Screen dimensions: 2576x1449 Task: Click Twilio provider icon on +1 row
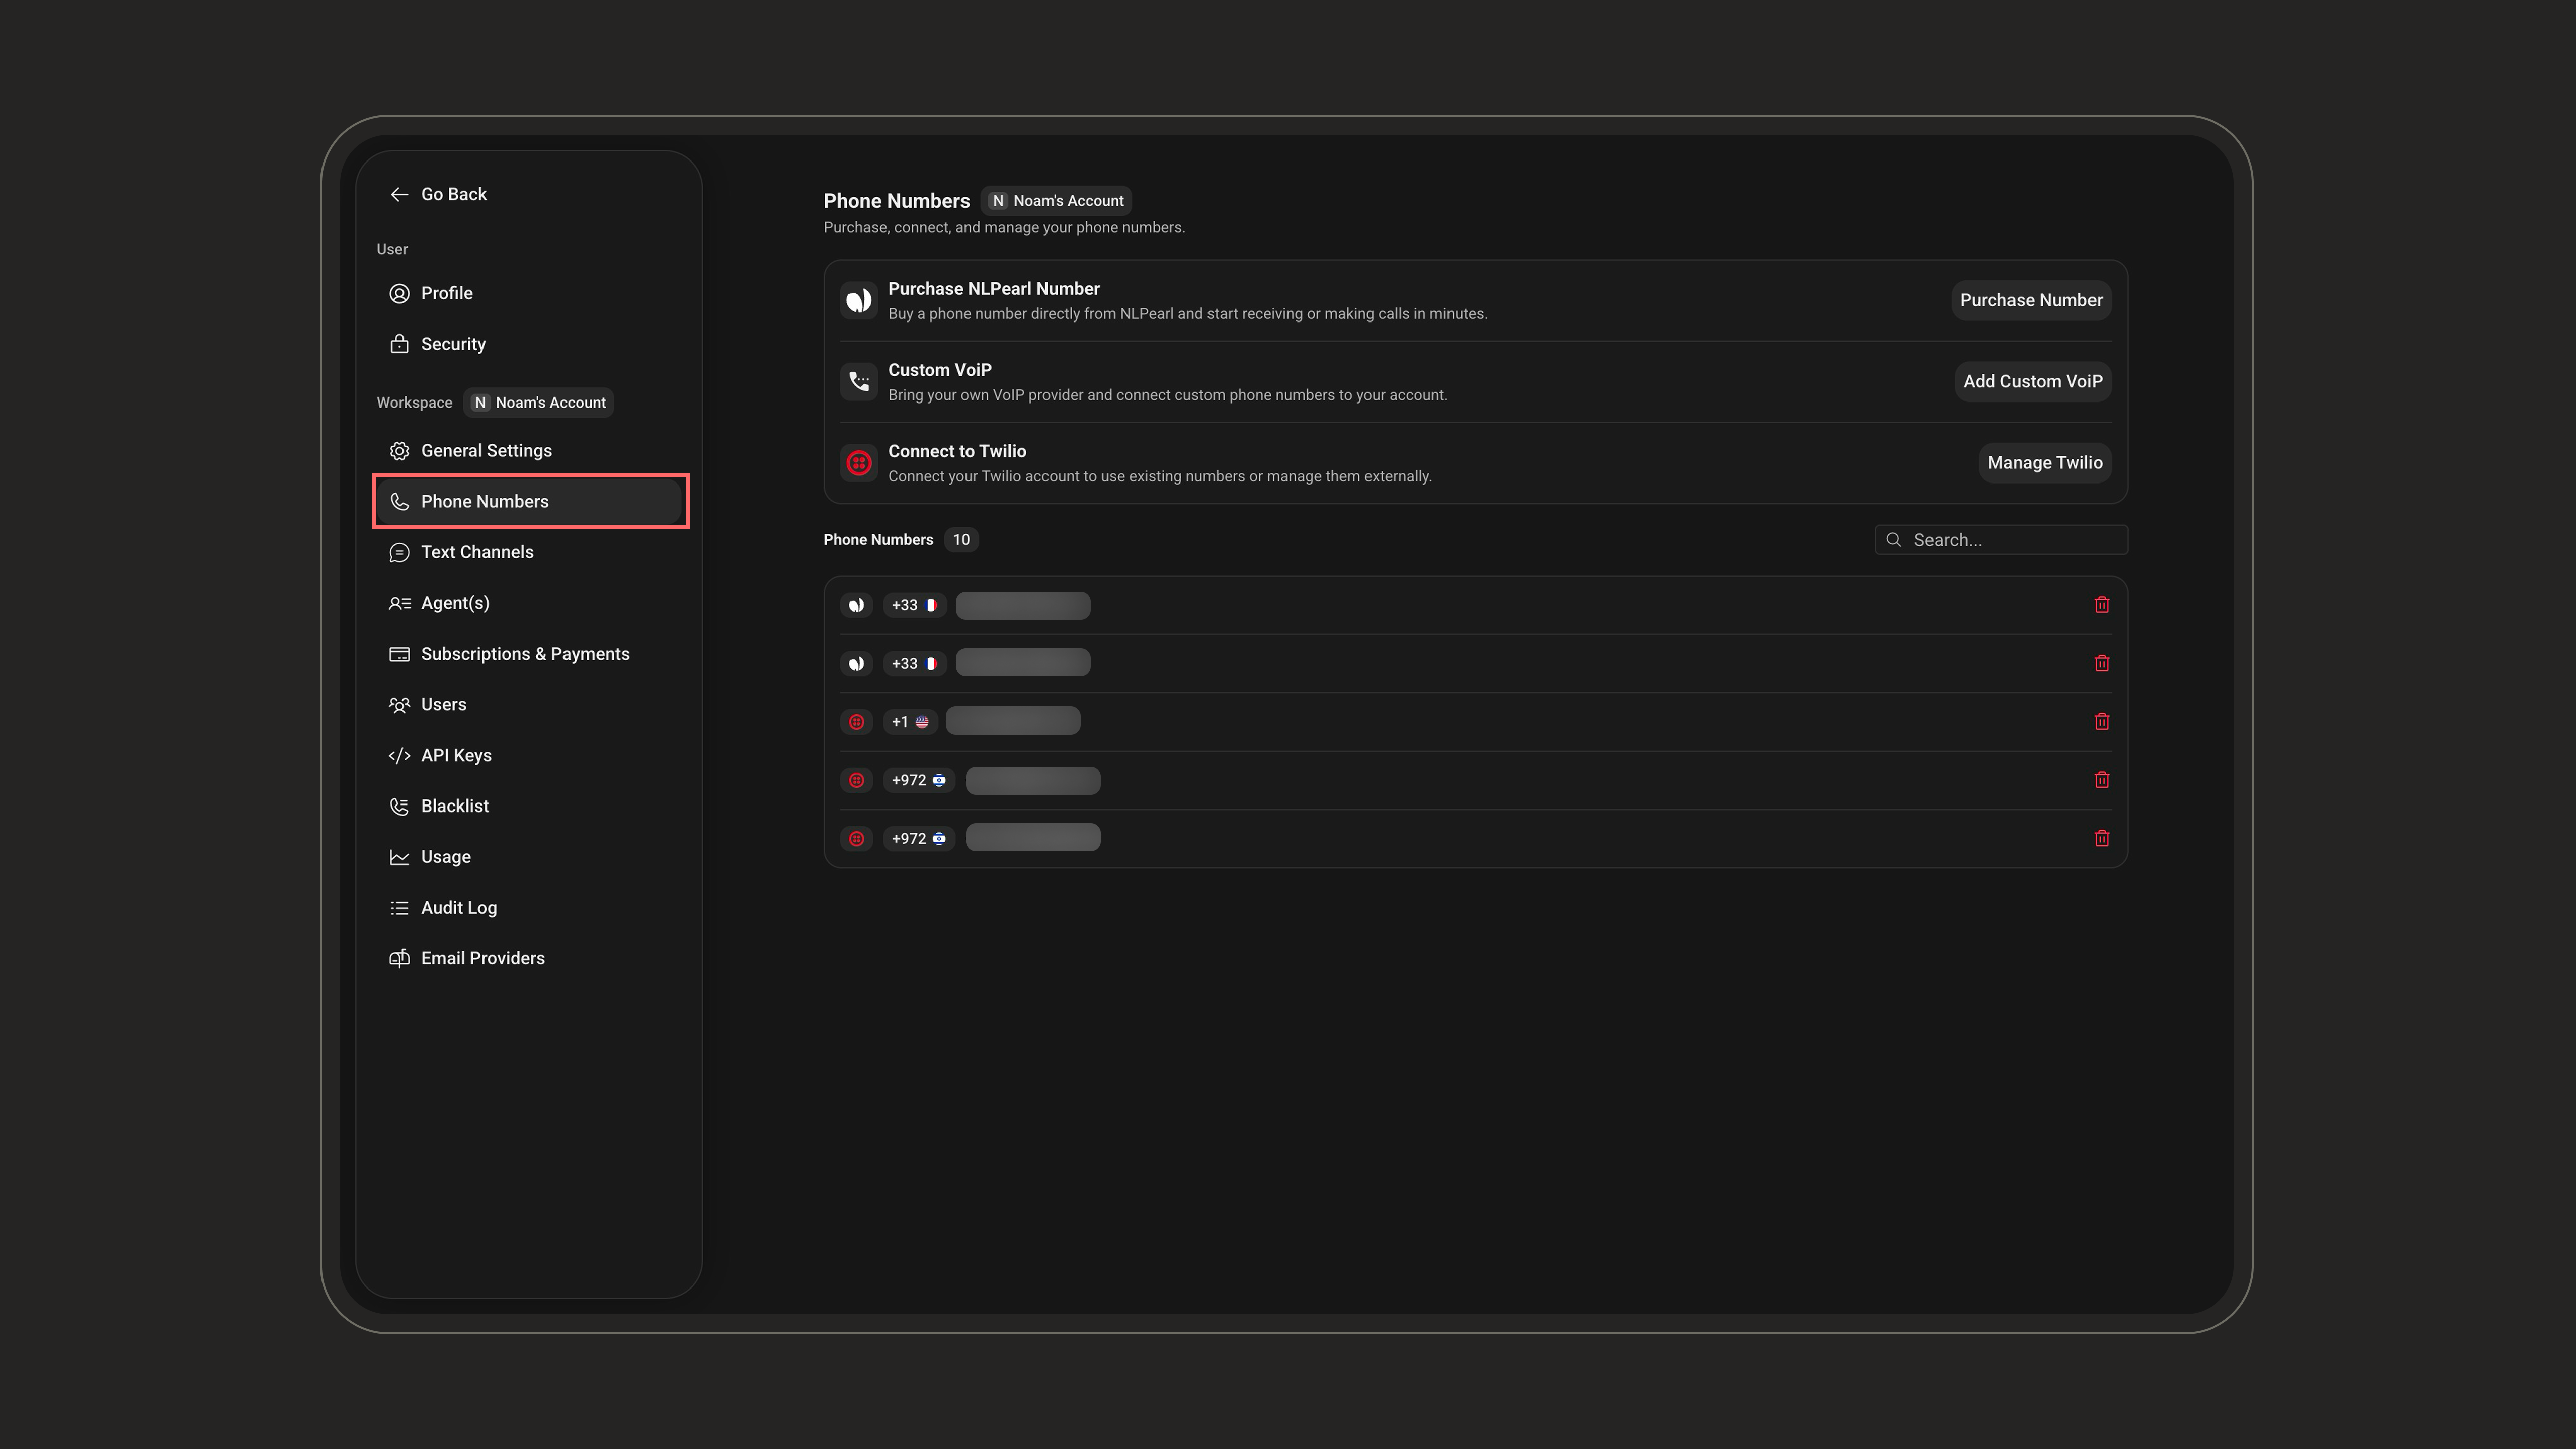point(856,721)
